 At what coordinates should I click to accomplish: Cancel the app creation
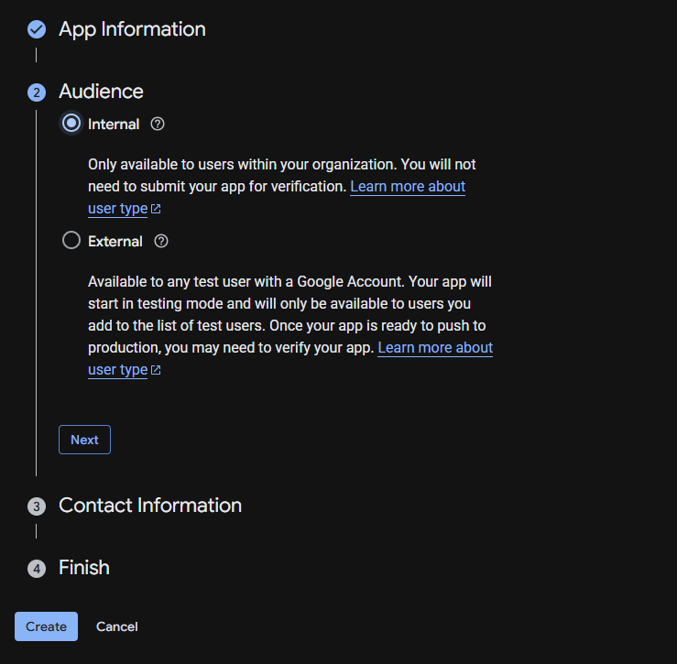pos(117,626)
